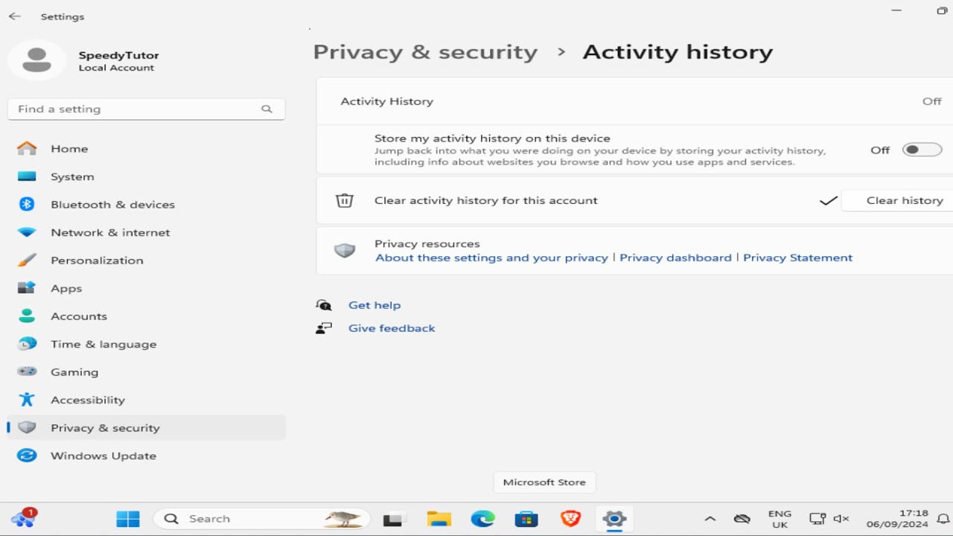Click the Settings gear in the taskbar
The width and height of the screenshot is (953, 536).
[x=614, y=519]
